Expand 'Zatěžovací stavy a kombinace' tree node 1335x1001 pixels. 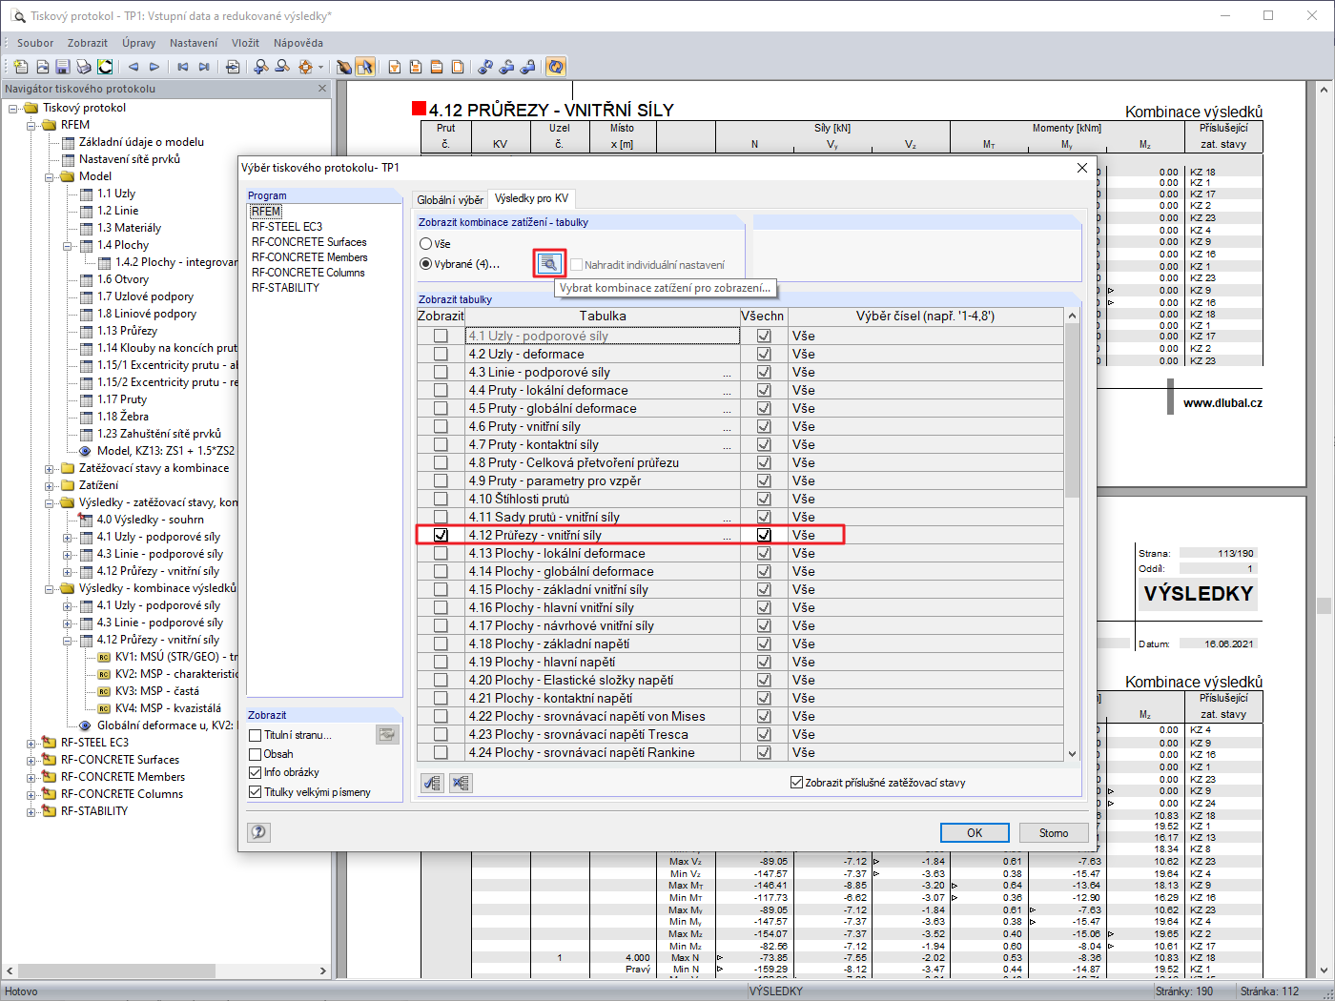click(50, 469)
